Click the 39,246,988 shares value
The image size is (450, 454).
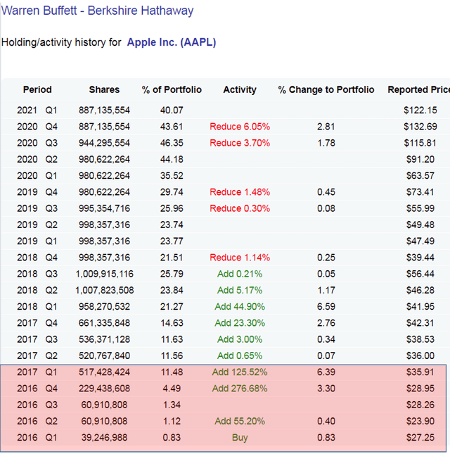pos(104,438)
